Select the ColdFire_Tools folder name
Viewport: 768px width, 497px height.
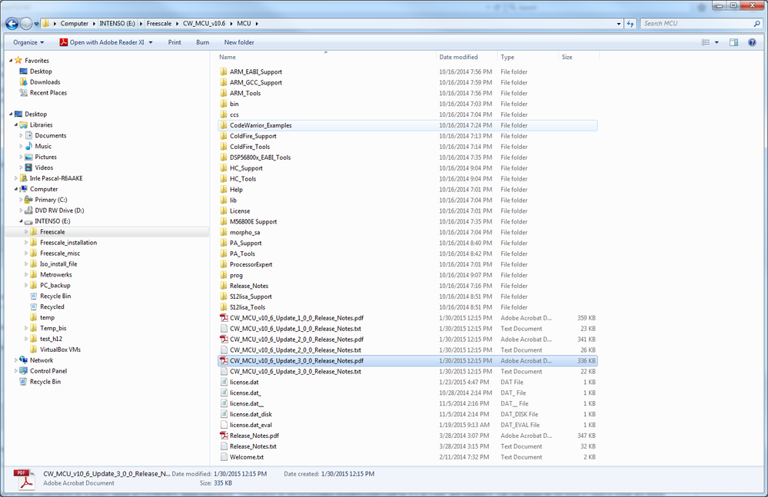(250, 147)
